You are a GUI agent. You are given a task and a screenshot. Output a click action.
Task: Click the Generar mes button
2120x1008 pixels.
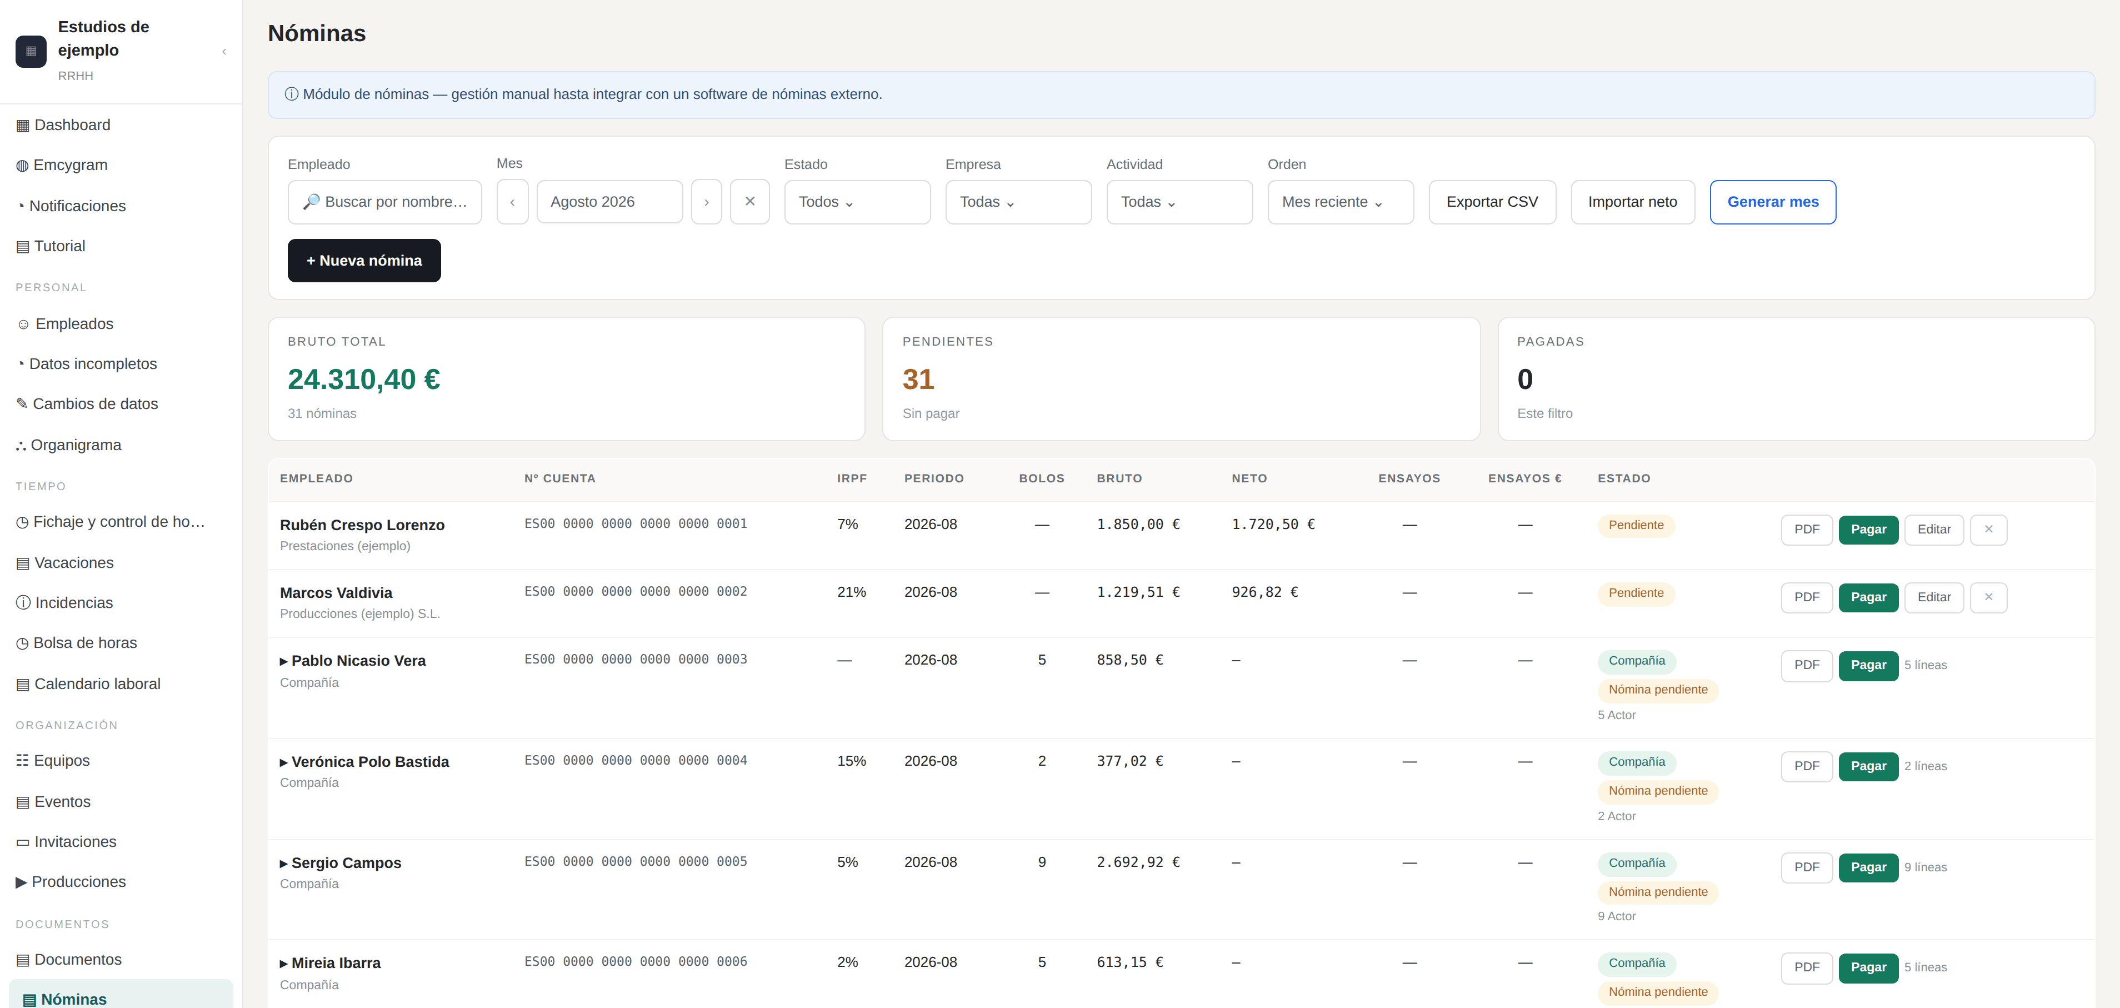(x=1773, y=202)
